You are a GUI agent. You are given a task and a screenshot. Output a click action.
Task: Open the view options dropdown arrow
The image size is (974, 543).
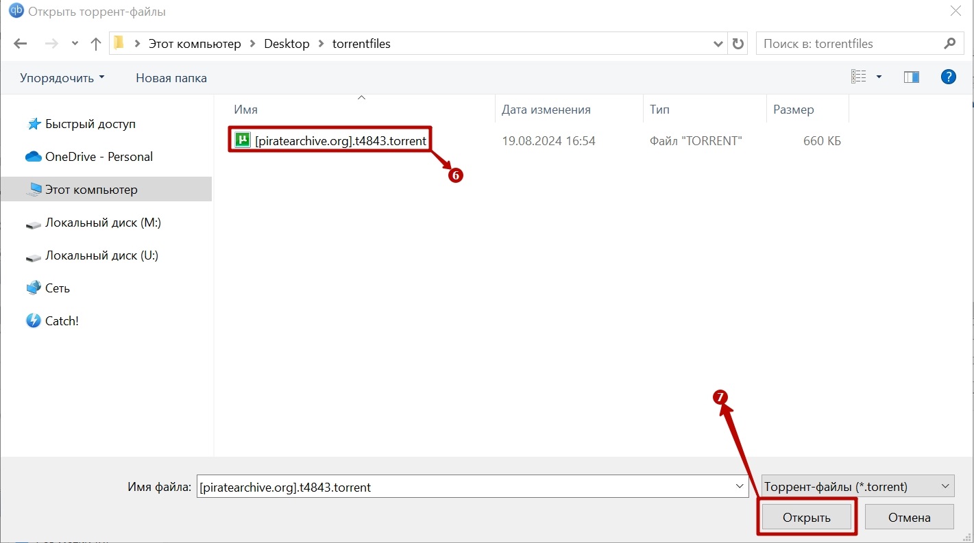(879, 77)
